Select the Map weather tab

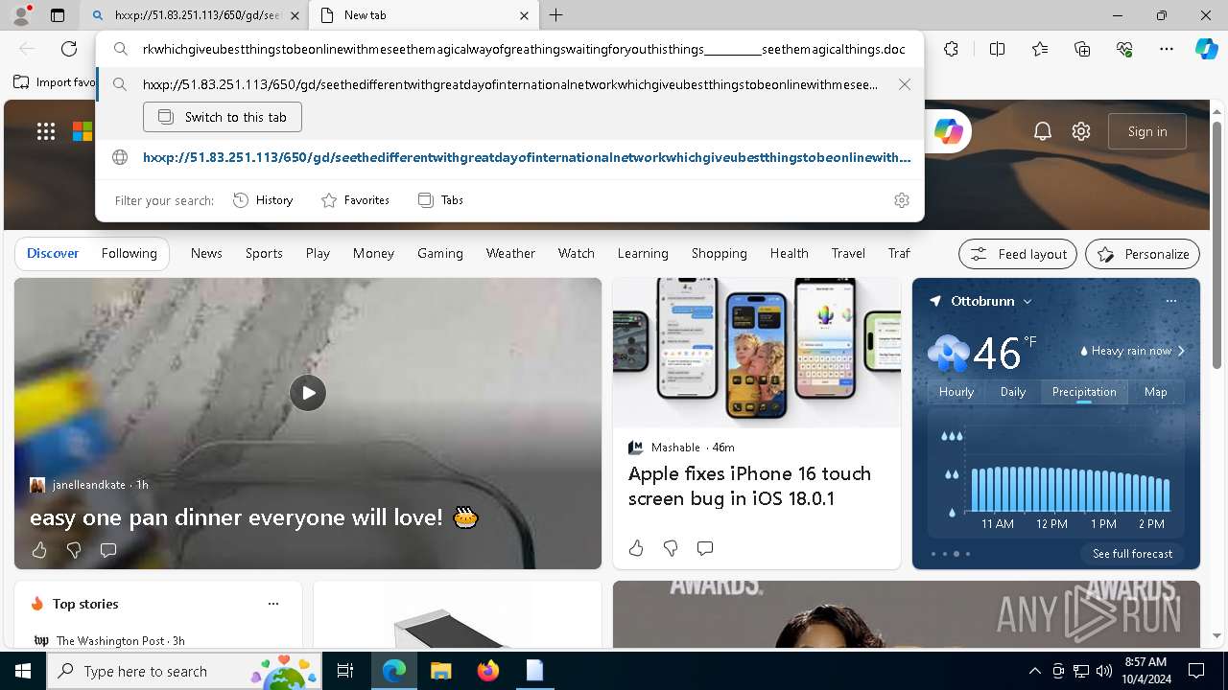click(x=1155, y=392)
